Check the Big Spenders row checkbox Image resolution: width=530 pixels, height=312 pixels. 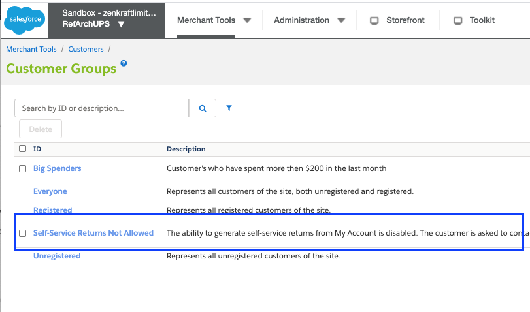point(23,168)
